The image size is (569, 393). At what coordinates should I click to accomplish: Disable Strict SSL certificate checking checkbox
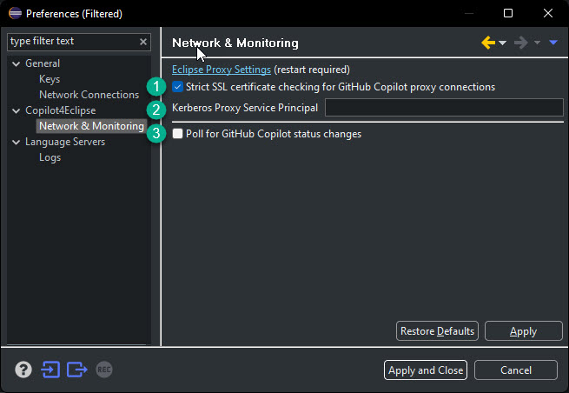click(178, 87)
